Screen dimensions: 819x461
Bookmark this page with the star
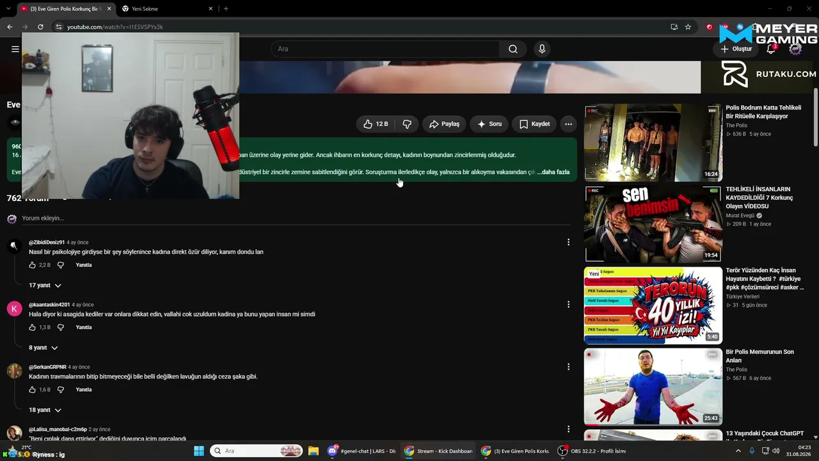point(688,27)
